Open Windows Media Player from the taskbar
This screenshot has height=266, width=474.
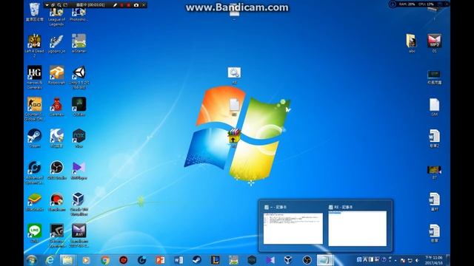click(86, 260)
